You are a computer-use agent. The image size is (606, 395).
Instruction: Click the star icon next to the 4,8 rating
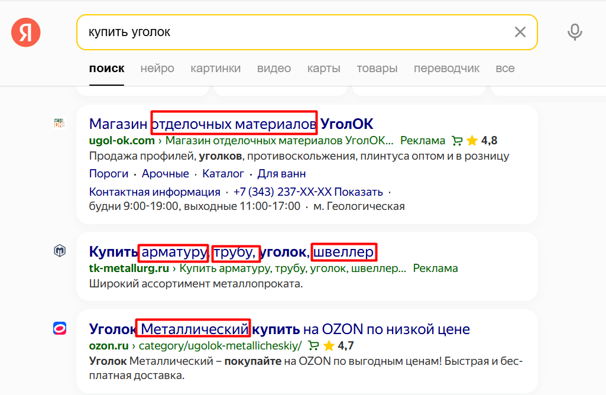pyautogui.click(x=471, y=141)
